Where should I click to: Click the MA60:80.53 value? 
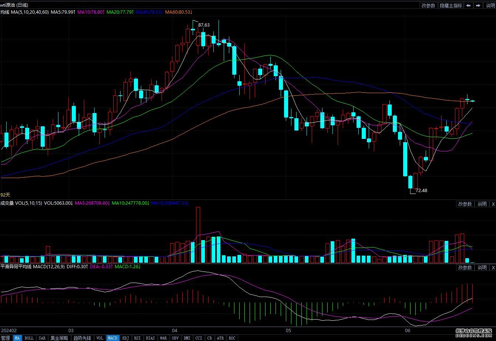(179, 12)
